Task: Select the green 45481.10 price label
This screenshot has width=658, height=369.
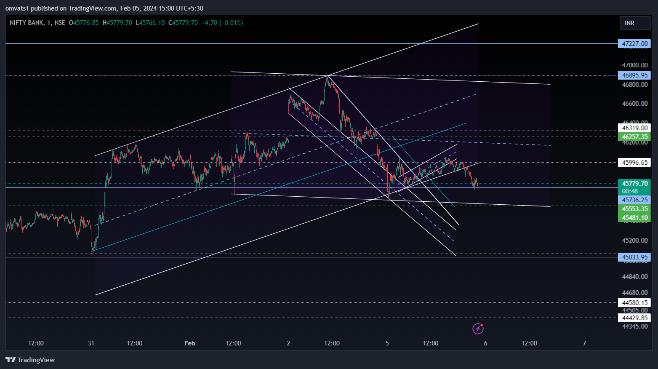Action: (x=634, y=218)
